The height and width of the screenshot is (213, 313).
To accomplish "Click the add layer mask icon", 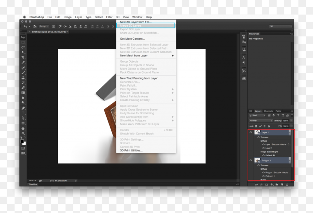I will 266,185.
